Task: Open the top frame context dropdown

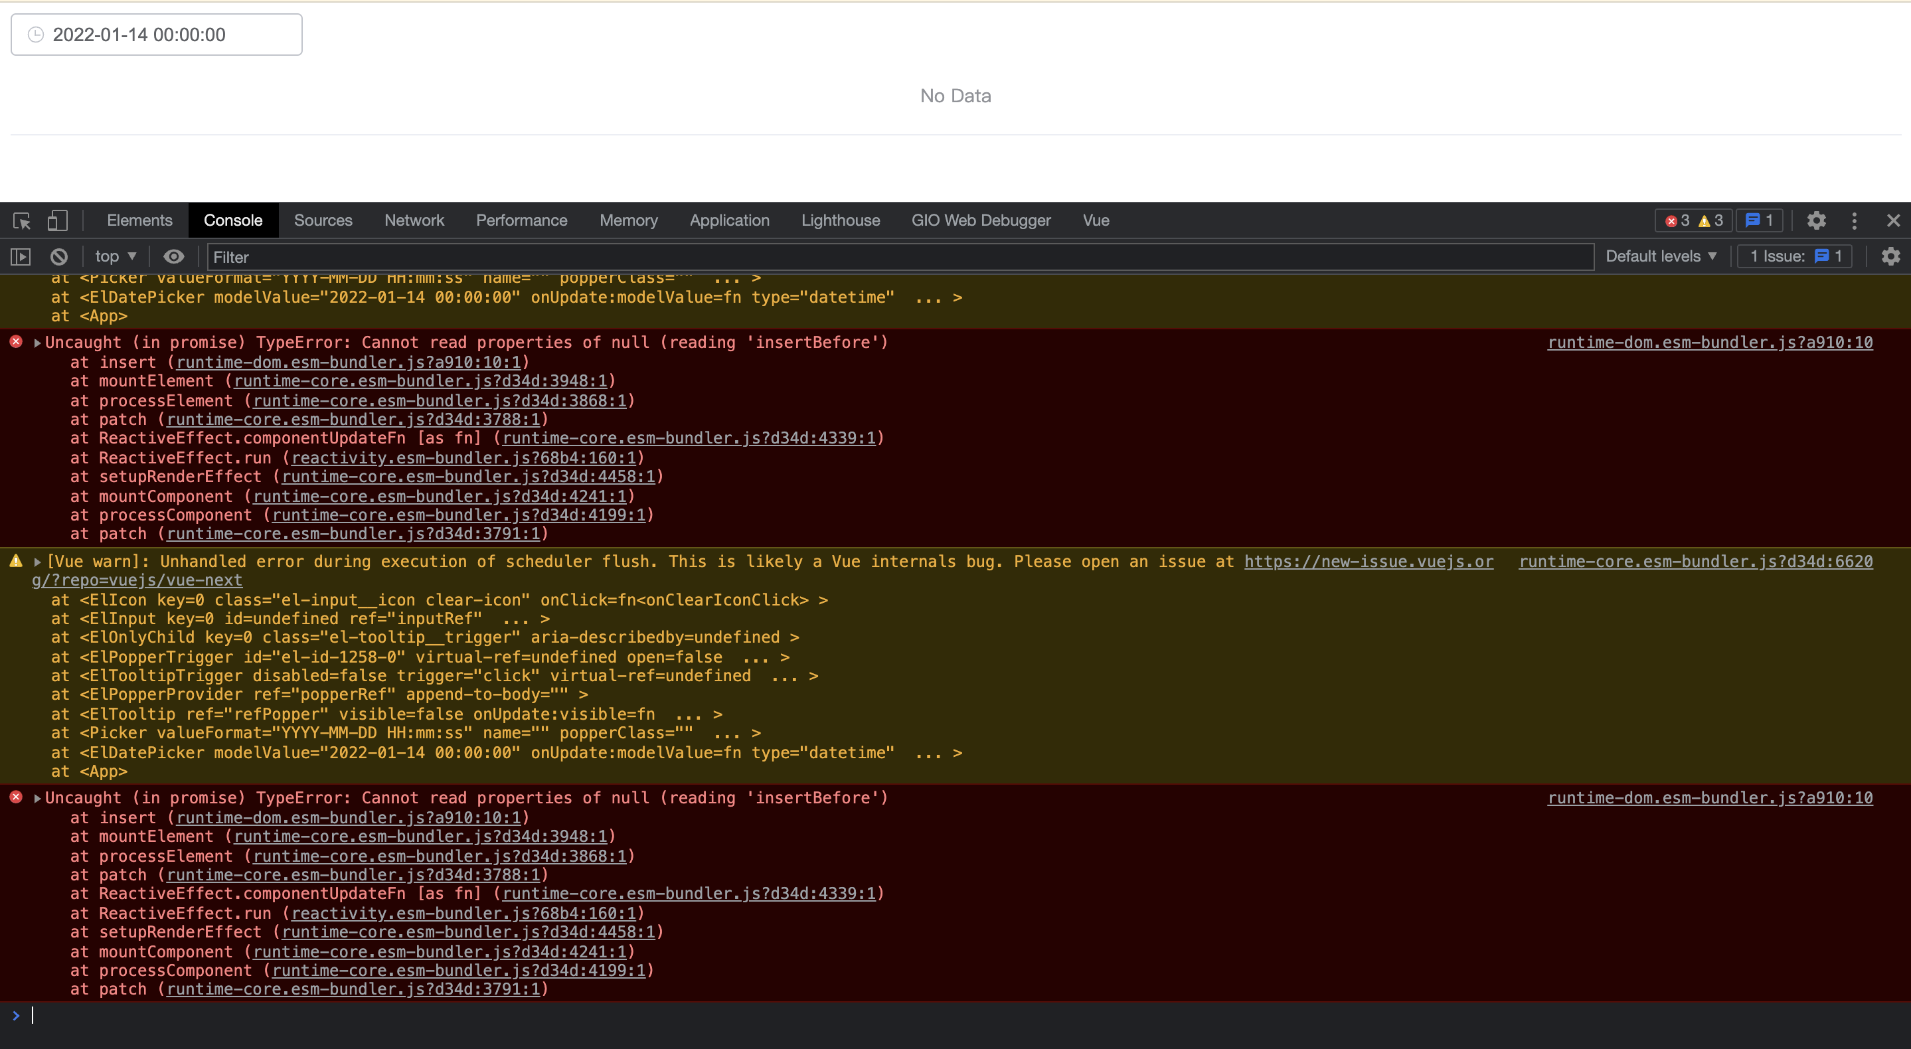Action: tap(114, 256)
